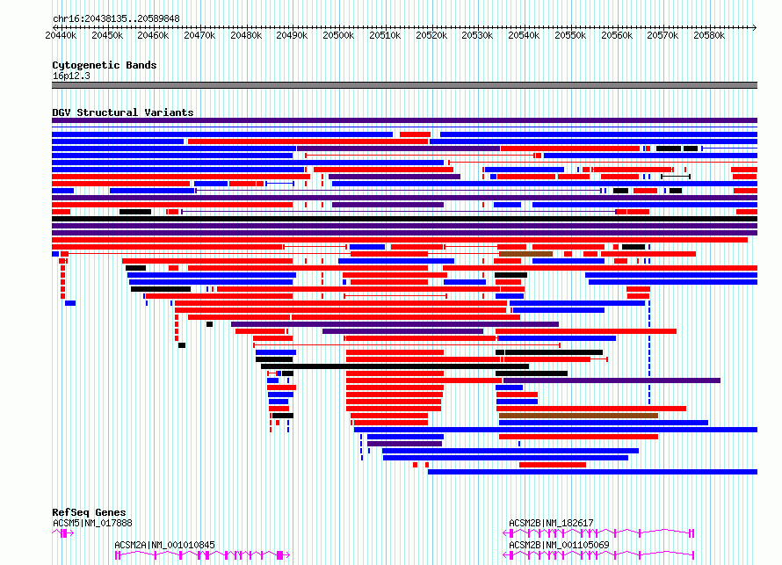Select the gray 16p12.3 cytogenetic band bar
This screenshot has height=565, width=782.
[x=404, y=85]
